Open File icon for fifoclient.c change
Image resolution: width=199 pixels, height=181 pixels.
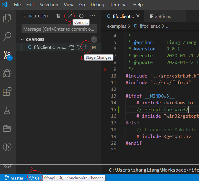[72, 47]
